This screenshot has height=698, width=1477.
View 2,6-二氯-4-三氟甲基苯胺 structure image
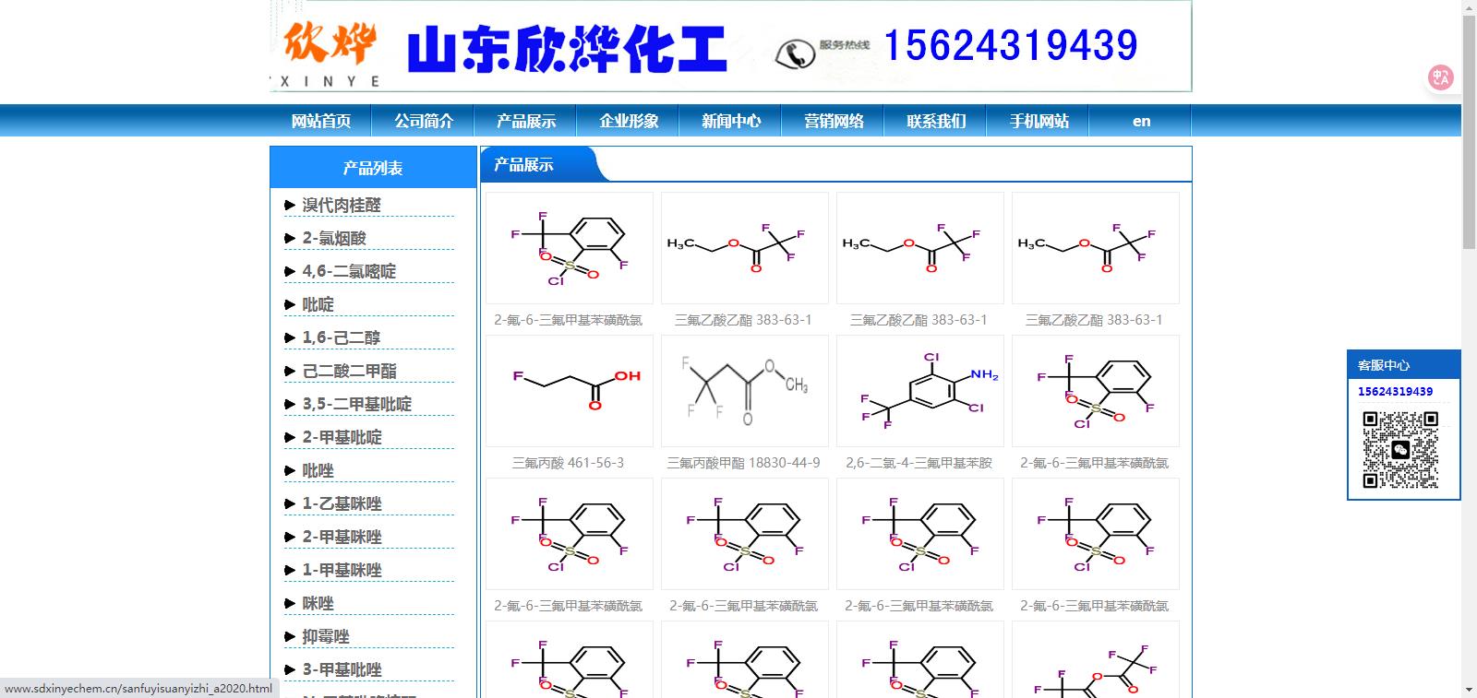click(919, 391)
